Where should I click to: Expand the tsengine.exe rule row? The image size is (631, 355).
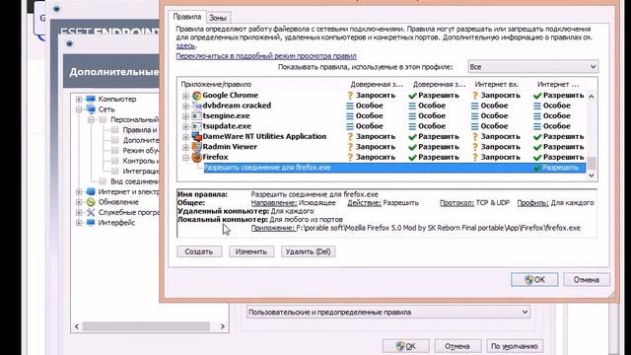tap(185, 116)
